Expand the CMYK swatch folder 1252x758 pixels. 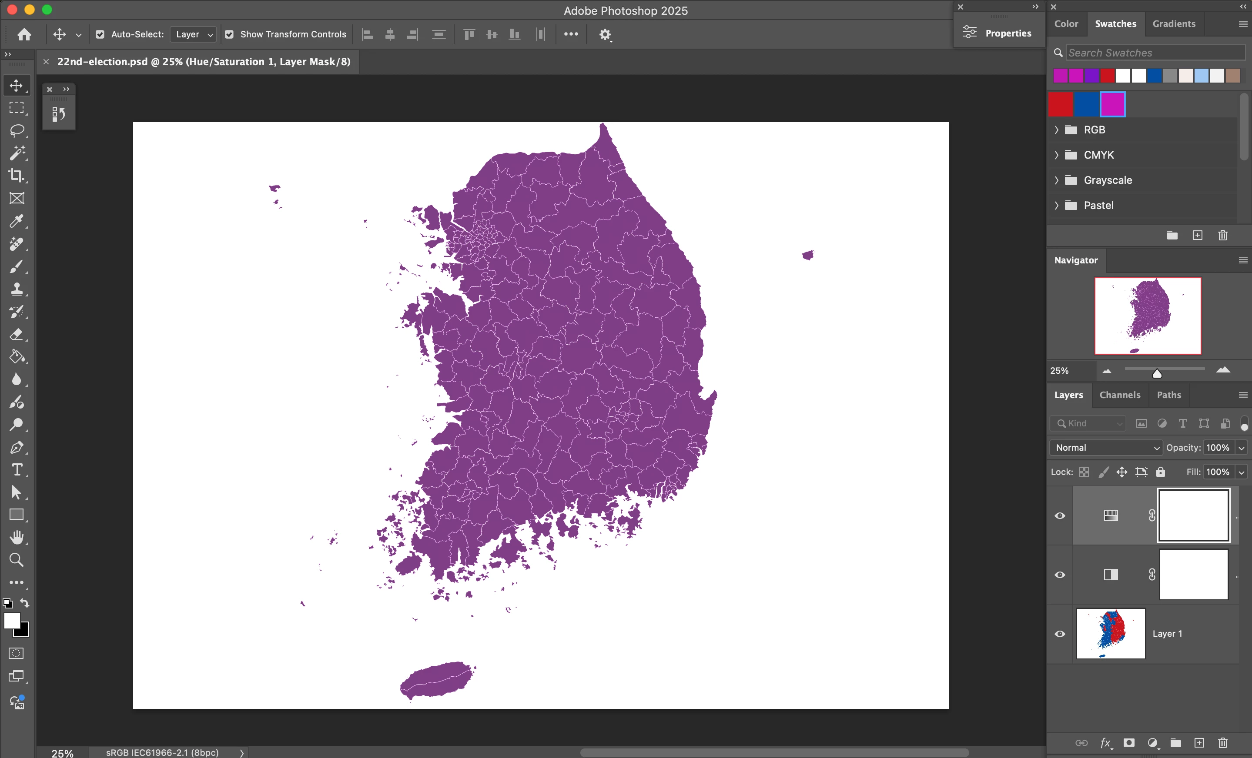tap(1057, 155)
